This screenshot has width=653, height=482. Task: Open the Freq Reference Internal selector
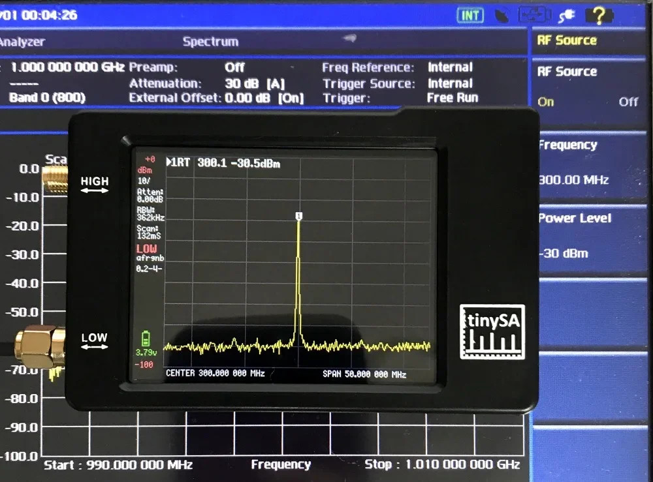(x=449, y=67)
